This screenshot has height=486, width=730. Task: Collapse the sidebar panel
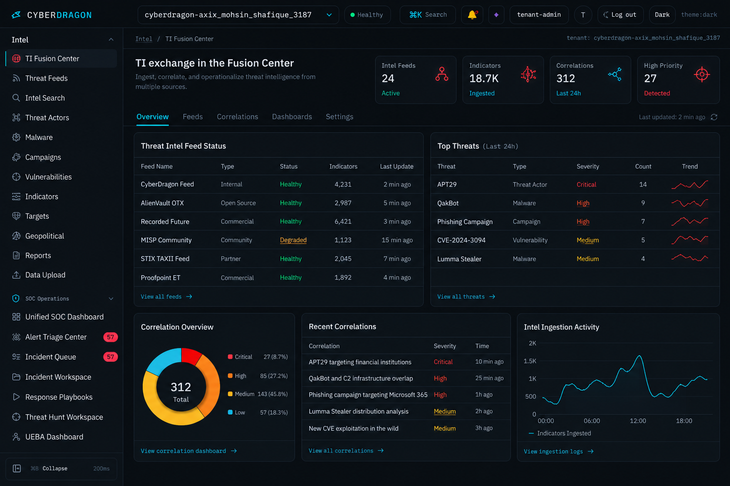(x=61, y=468)
